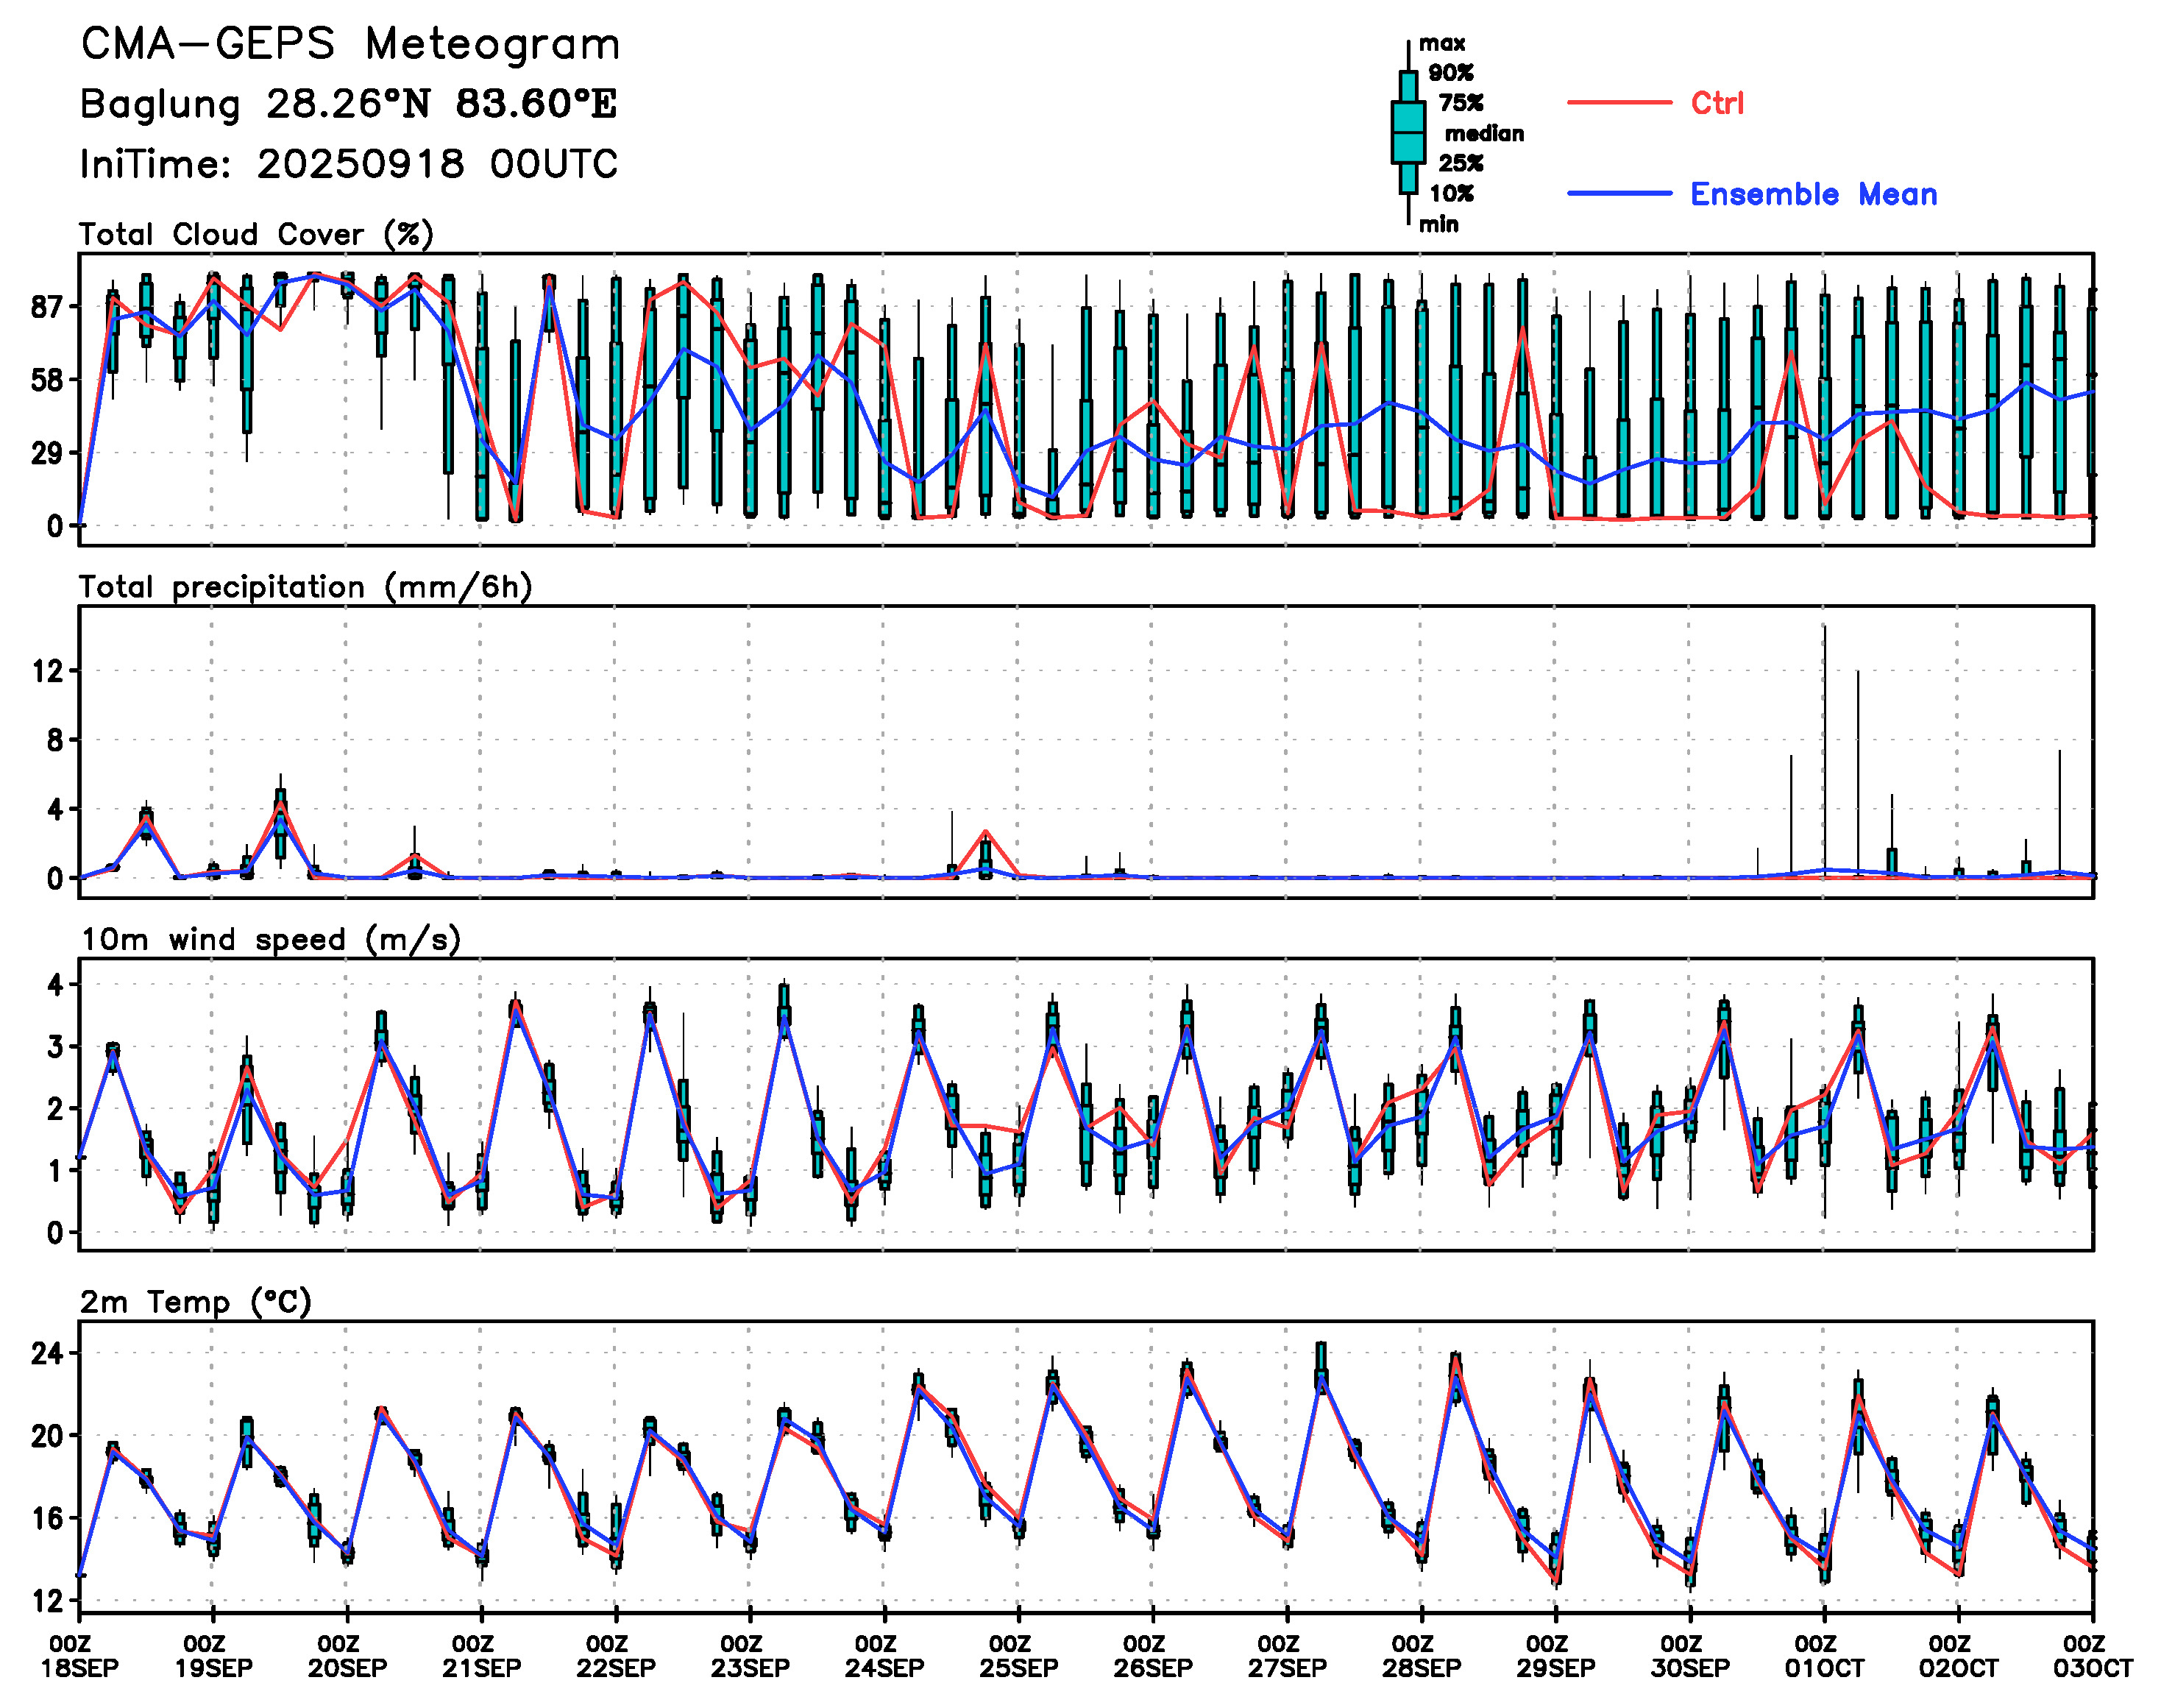Click the '29' cloud cover axis value
Screen dimensions: 2161x1708
click(x=47, y=453)
